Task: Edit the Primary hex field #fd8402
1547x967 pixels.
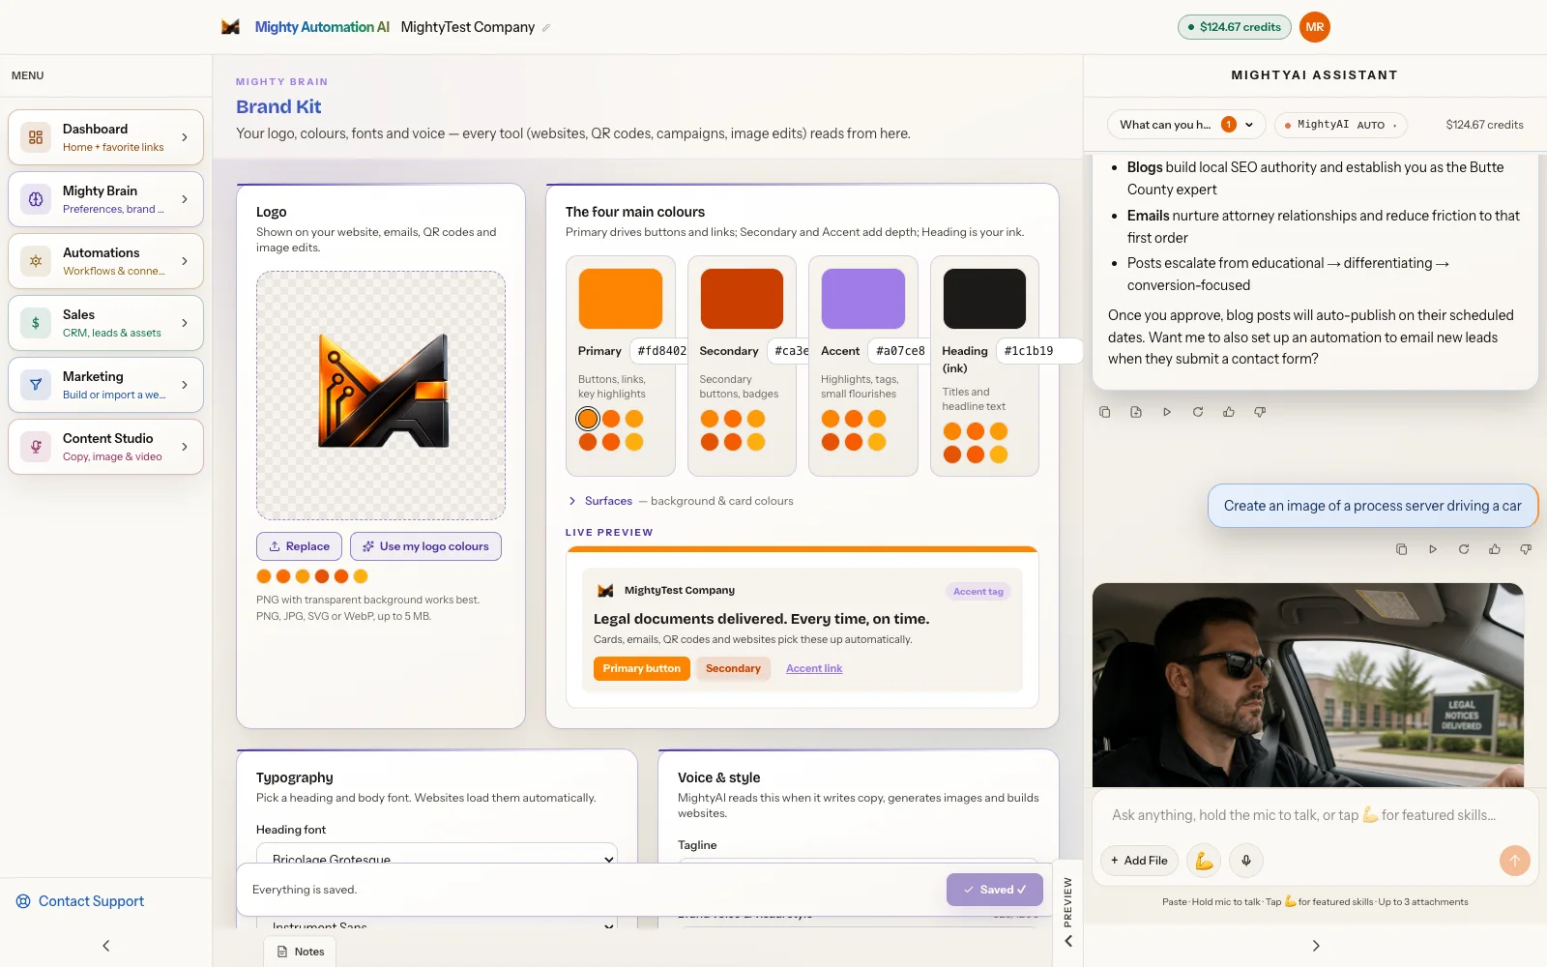Action: 661,351
